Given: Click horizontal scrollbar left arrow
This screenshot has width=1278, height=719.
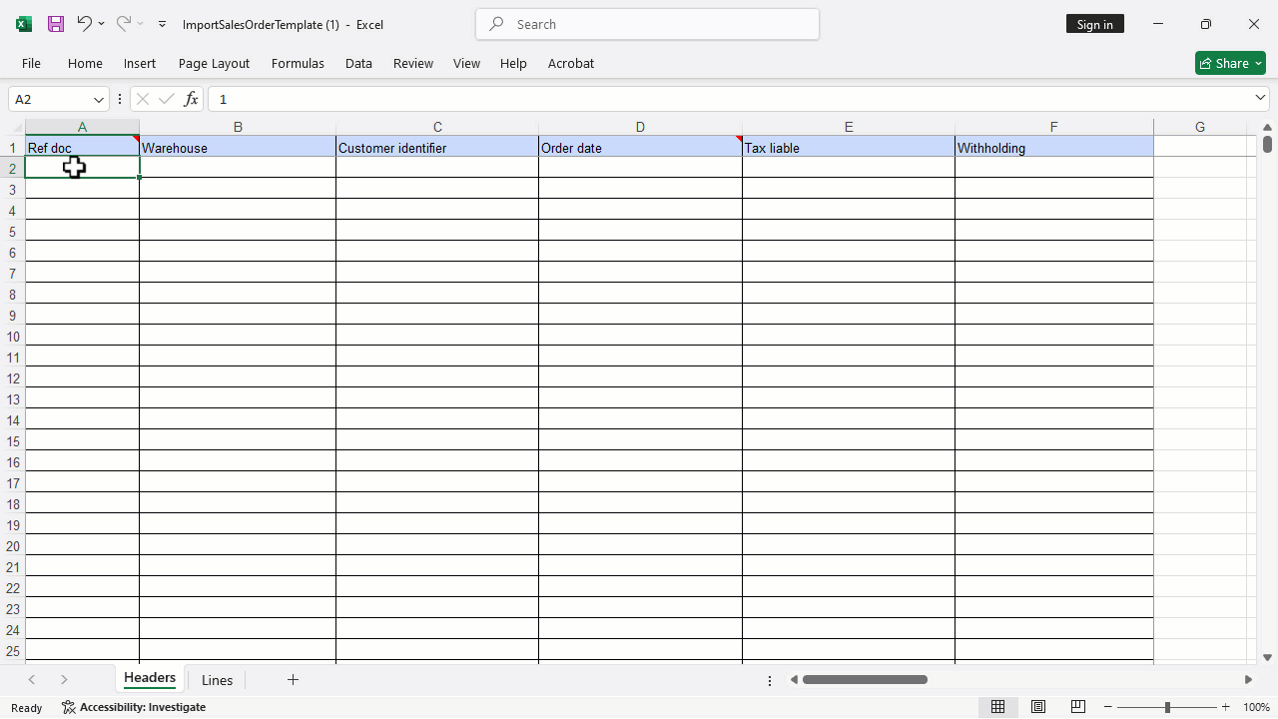Looking at the screenshot, I should 794,679.
